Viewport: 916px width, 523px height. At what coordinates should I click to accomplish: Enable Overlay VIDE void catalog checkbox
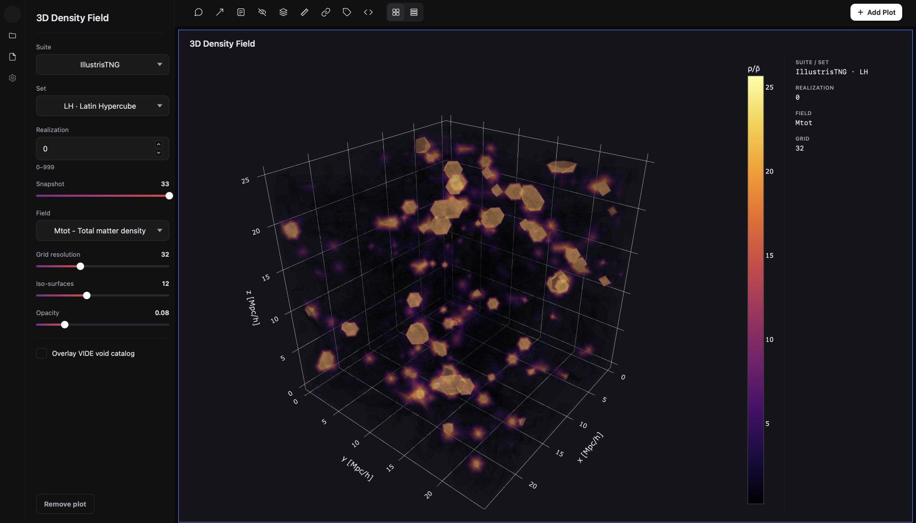coord(41,353)
